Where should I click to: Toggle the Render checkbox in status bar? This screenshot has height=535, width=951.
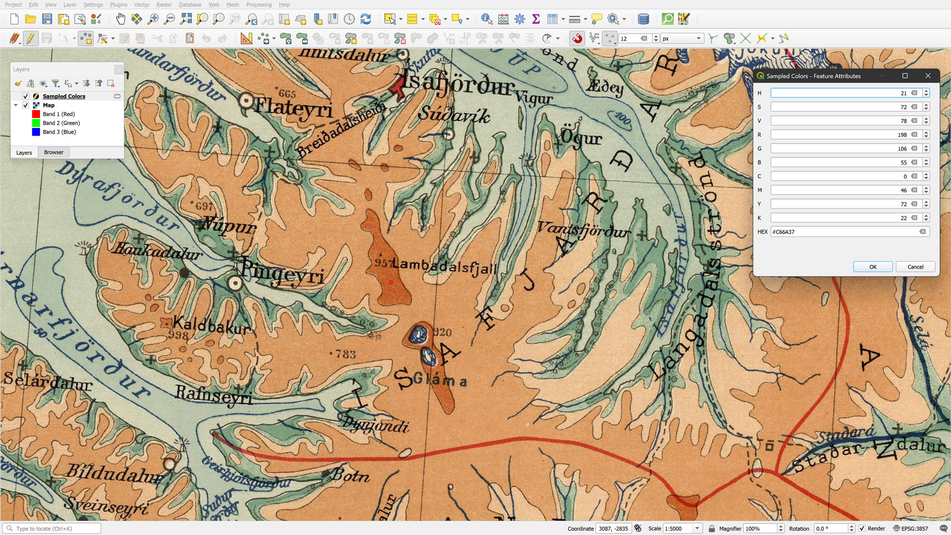(x=862, y=528)
